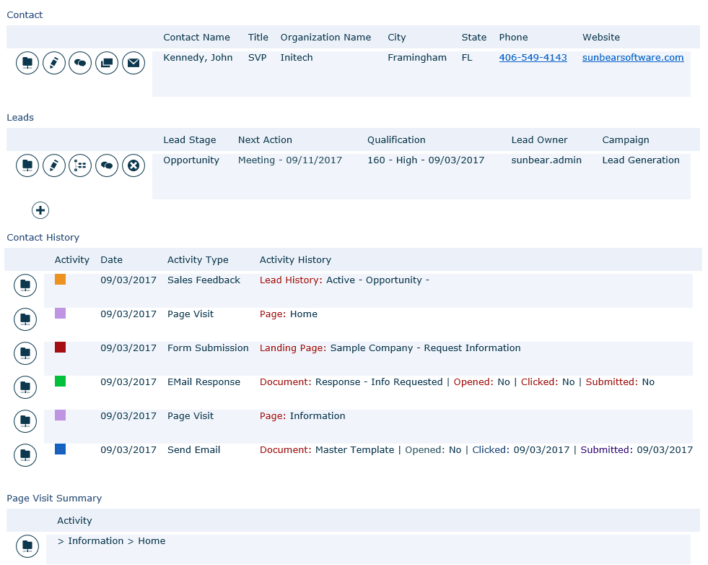Click the 'Sales Feedback' activity type text
The image size is (708, 565).
pyautogui.click(x=204, y=280)
